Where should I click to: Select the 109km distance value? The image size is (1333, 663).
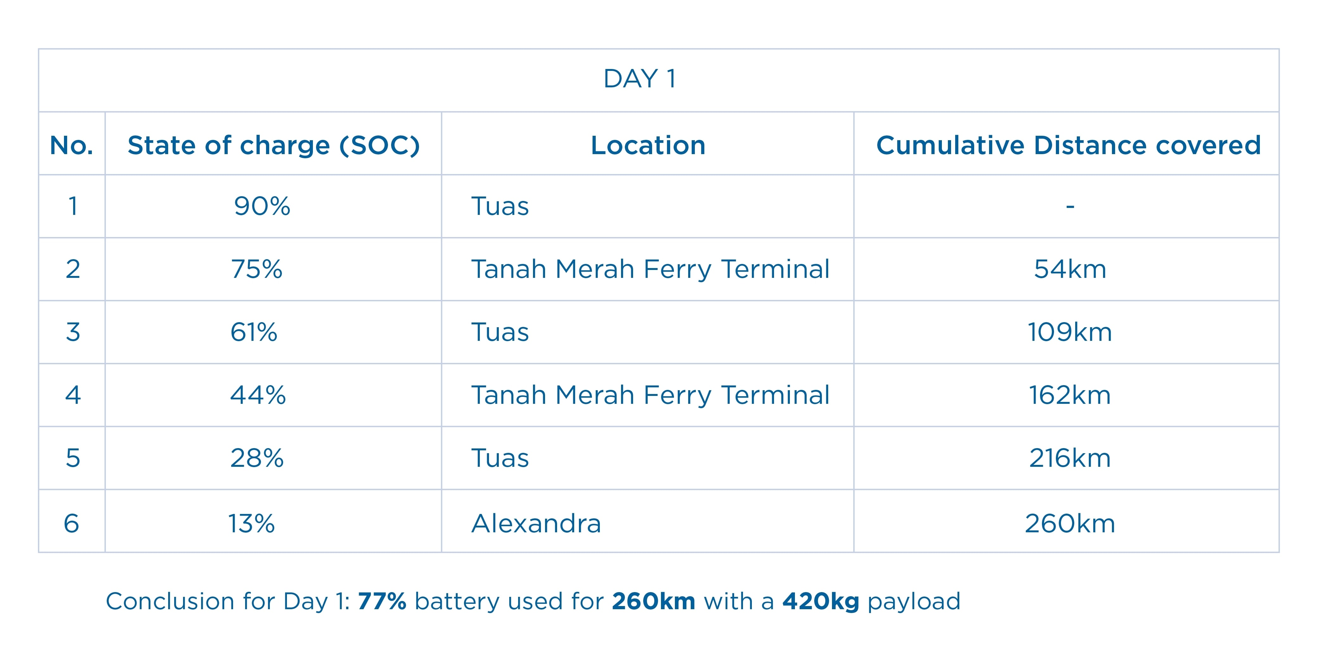tap(1070, 332)
